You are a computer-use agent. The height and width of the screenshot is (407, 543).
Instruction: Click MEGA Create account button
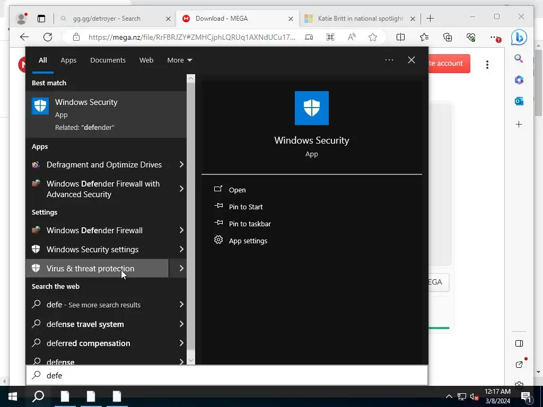(x=449, y=64)
